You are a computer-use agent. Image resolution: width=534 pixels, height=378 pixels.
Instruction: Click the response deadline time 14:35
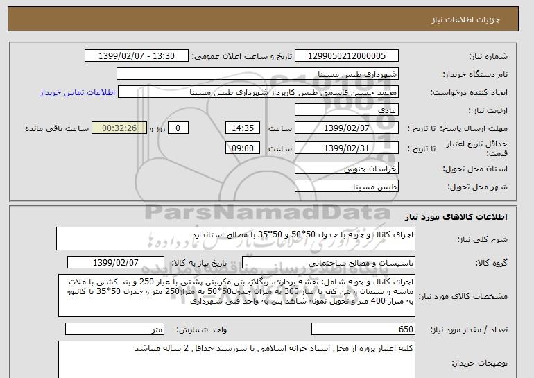tap(243, 128)
